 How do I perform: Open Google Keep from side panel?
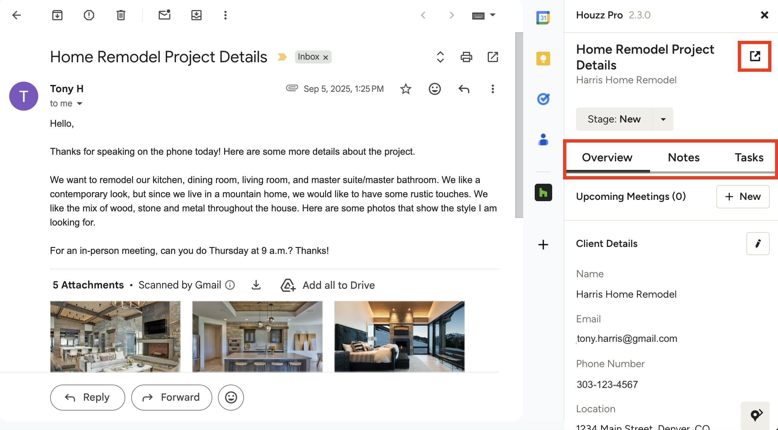[543, 59]
